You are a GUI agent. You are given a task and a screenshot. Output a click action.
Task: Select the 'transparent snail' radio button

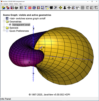click(10, 25)
